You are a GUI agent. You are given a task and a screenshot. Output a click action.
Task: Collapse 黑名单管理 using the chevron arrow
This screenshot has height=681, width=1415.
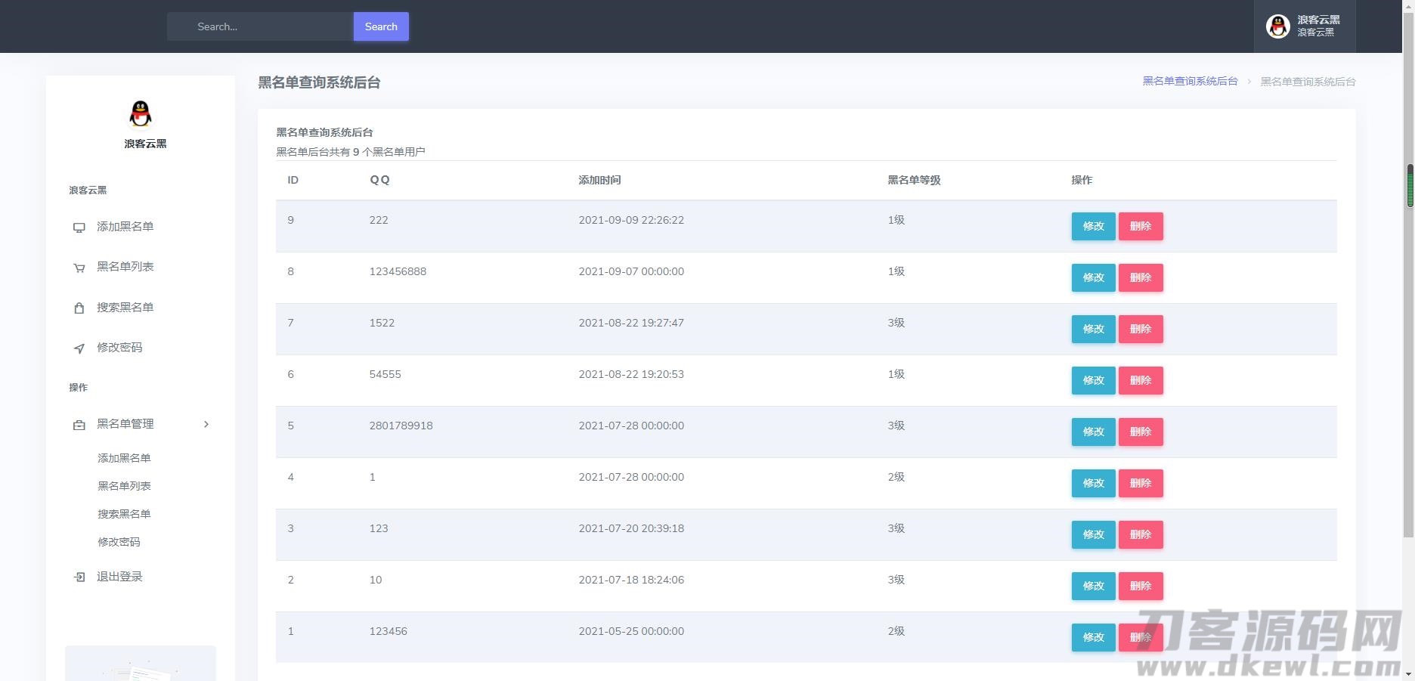[x=206, y=424]
